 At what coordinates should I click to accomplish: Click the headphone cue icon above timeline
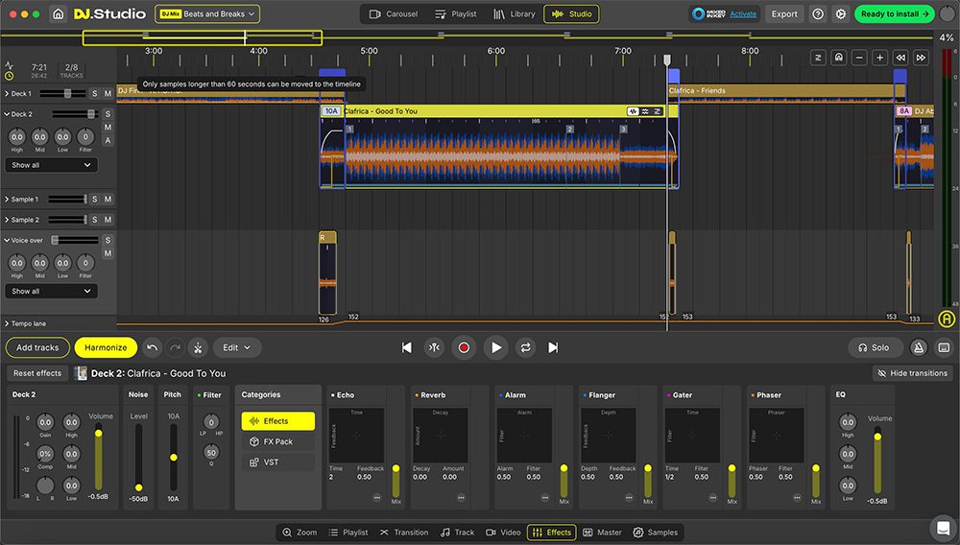click(839, 58)
